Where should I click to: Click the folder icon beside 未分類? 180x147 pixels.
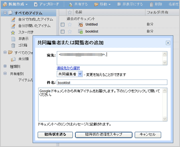pyautogui.click(x=13, y=59)
